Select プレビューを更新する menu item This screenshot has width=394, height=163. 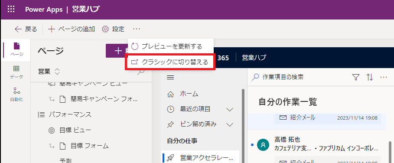[171, 46]
